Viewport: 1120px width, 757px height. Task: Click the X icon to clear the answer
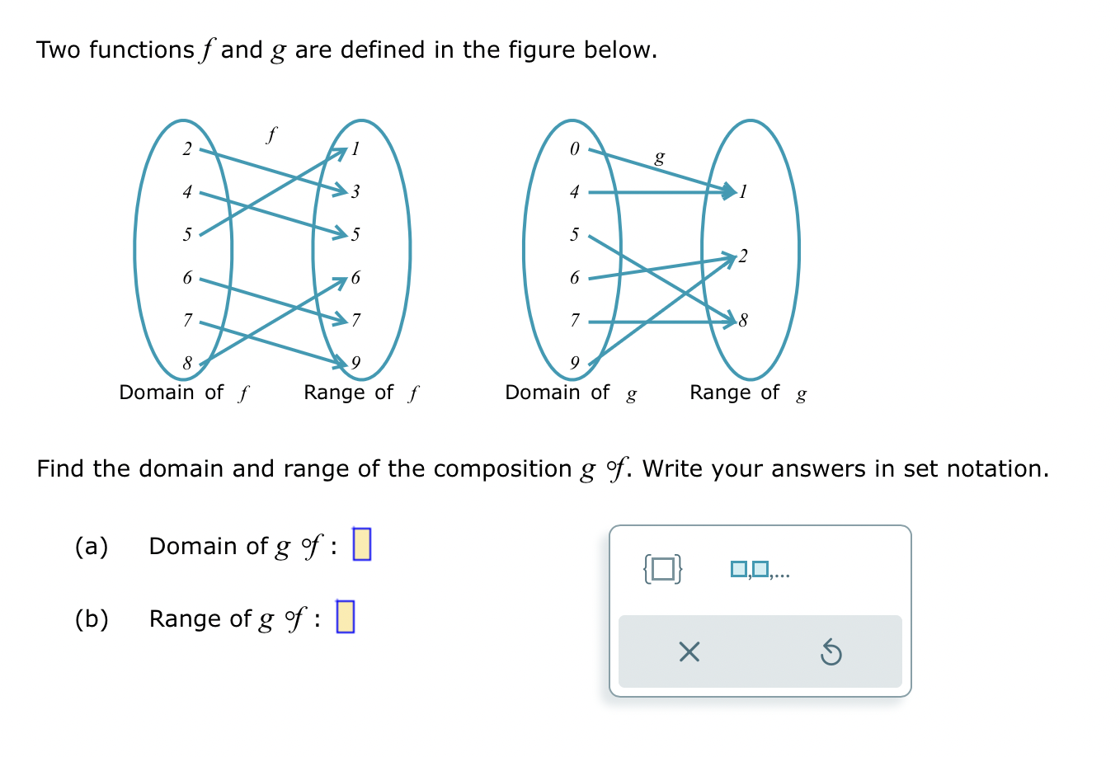tap(689, 652)
